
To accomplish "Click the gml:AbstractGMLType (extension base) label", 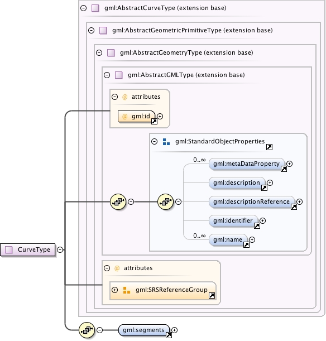I will pos(186,75).
